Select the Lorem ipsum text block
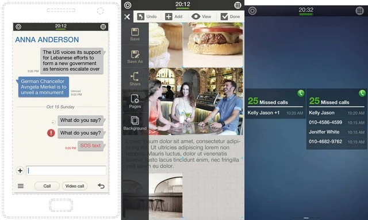368x220 pixels. pos(183,154)
